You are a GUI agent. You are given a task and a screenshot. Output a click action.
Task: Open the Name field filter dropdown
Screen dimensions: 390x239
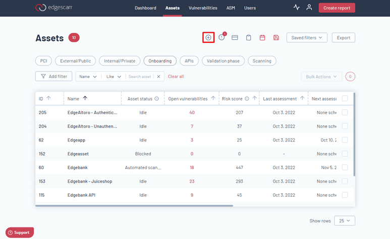[88, 76]
